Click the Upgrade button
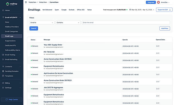The image size is (176, 105). pyautogui.click(x=151, y=2)
